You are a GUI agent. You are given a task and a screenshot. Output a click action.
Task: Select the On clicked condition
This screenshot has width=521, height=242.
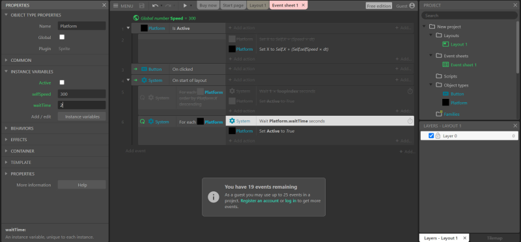pyautogui.click(x=182, y=69)
